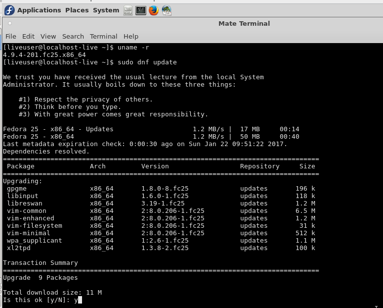Click the 196 k size of gpgme
Viewport: 383px width, 308px height.
pyautogui.click(x=305, y=189)
